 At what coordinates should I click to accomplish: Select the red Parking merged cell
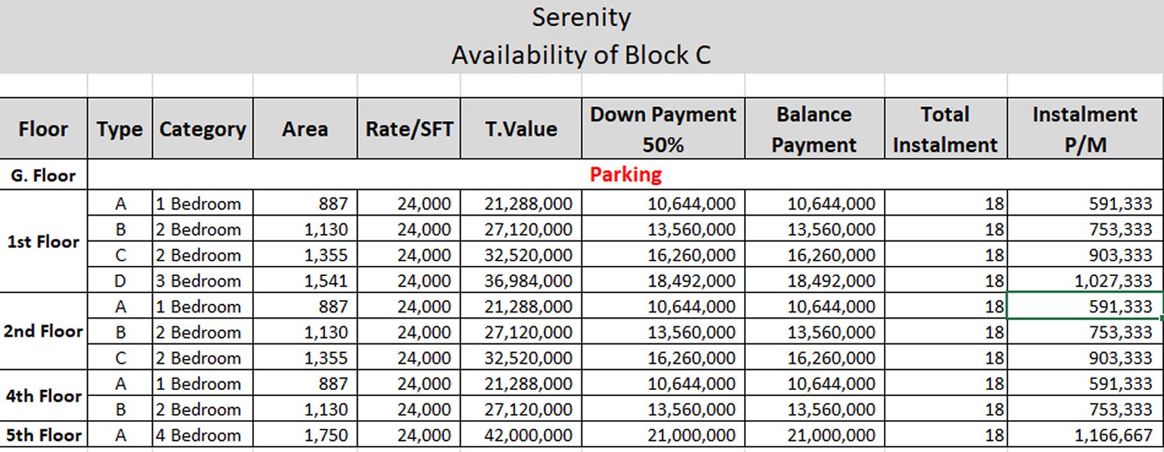pos(625,174)
